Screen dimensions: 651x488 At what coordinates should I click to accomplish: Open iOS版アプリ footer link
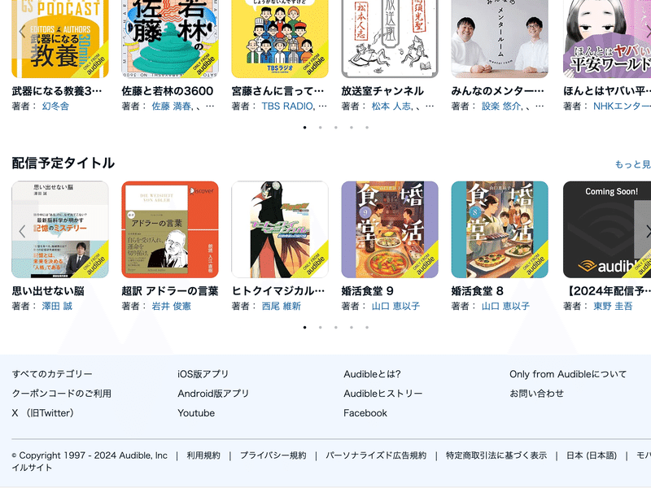point(203,374)
